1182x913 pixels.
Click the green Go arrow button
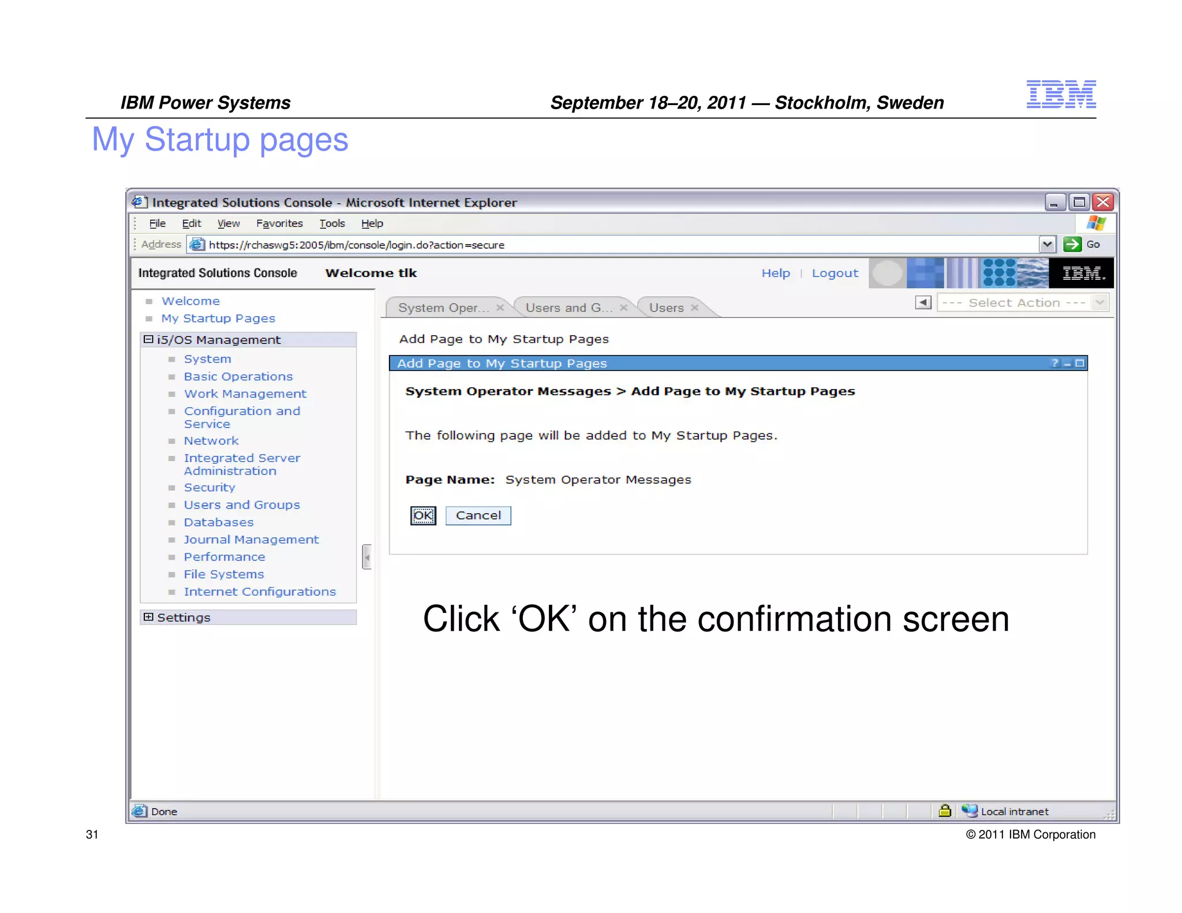(x=1072, y=244)
